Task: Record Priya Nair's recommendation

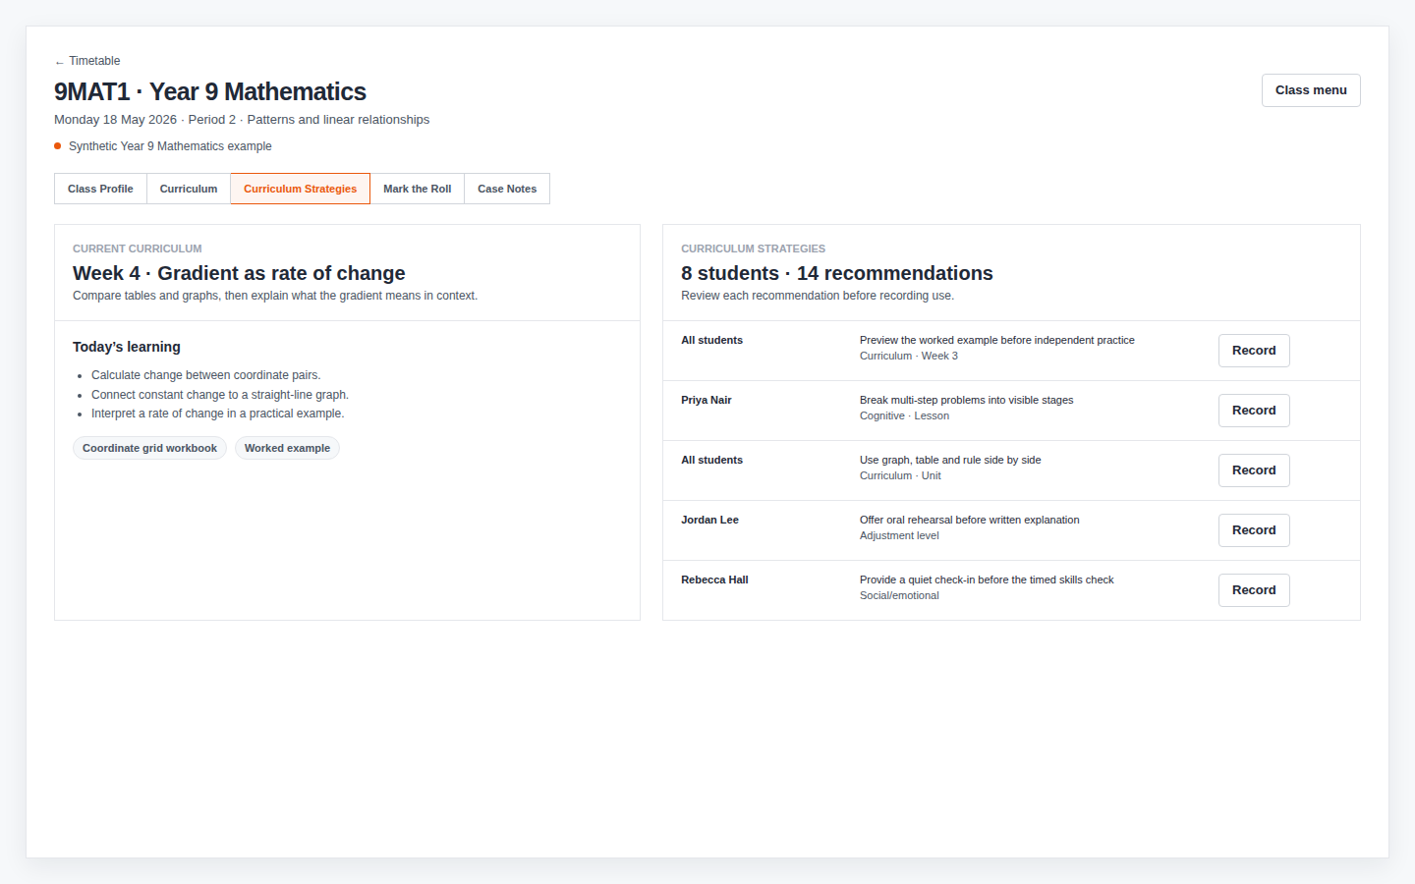Action: pos(1254,411)
